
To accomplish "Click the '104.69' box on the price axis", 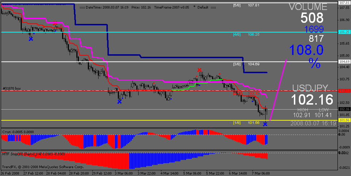I will (344, 61).
